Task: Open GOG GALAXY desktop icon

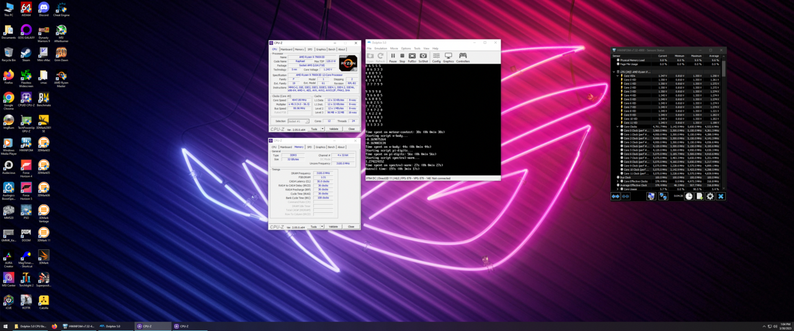Action: (x=26, y=32)
